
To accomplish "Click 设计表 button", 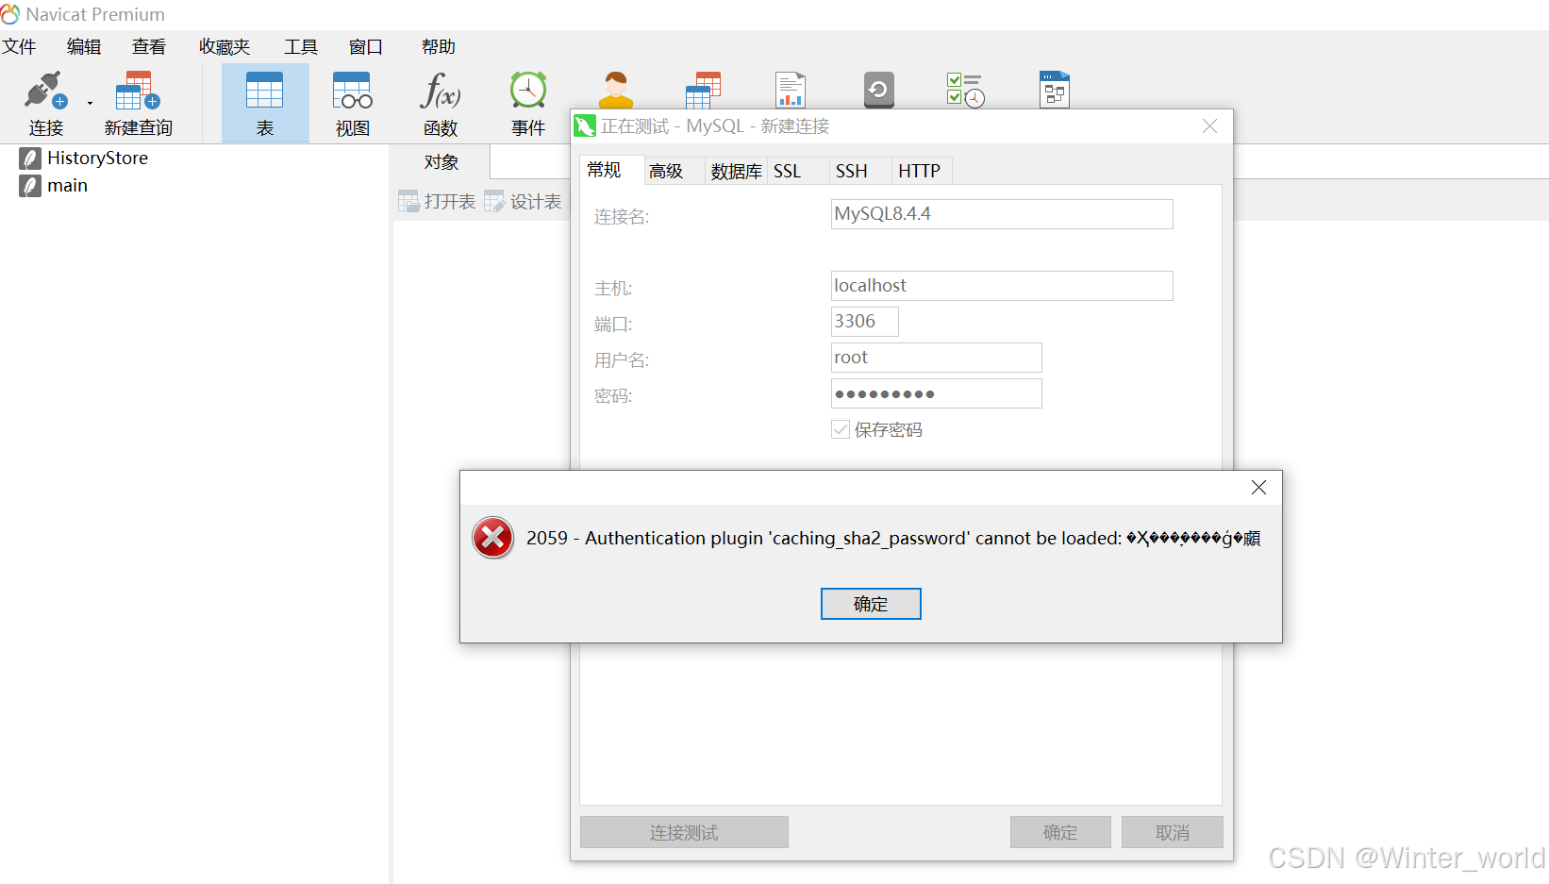I will coord(524,201).
